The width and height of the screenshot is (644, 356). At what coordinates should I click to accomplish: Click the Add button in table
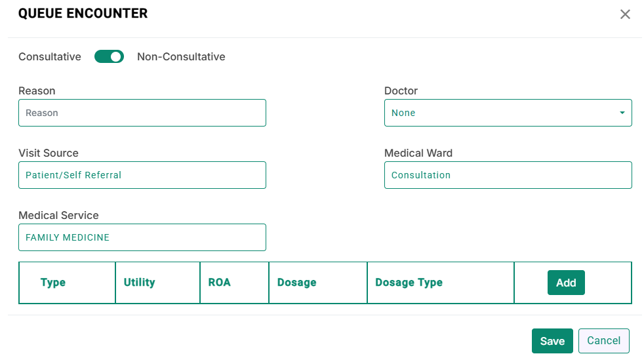pos(566,283)
